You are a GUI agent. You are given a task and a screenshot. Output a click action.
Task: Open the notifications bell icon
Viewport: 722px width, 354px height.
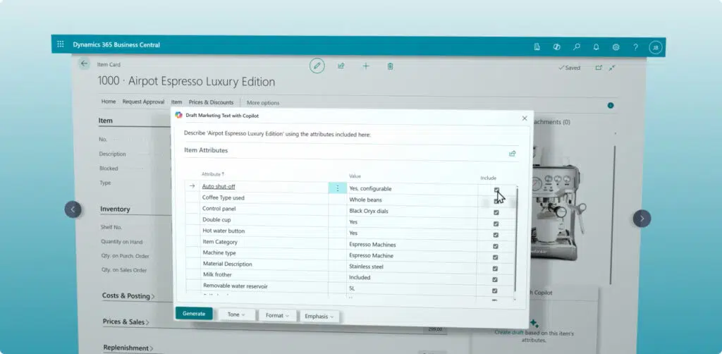(x=596, y=47)
